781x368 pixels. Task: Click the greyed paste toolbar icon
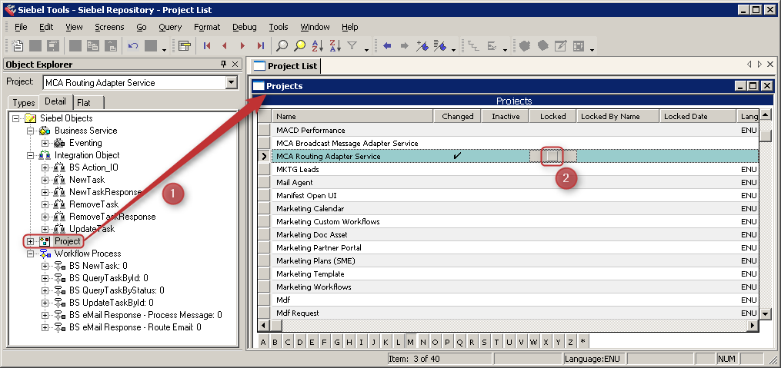pos(110,46)
